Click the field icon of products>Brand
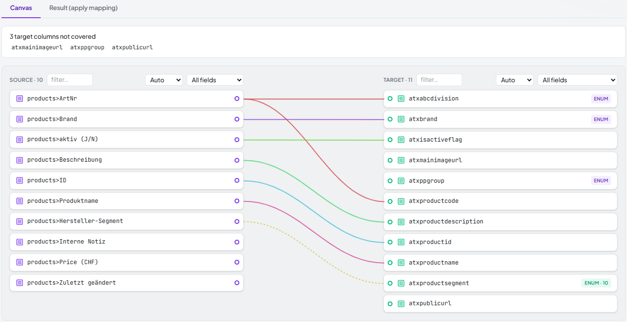The width and height of the screenshot is (627, 322). click(20, 119)
